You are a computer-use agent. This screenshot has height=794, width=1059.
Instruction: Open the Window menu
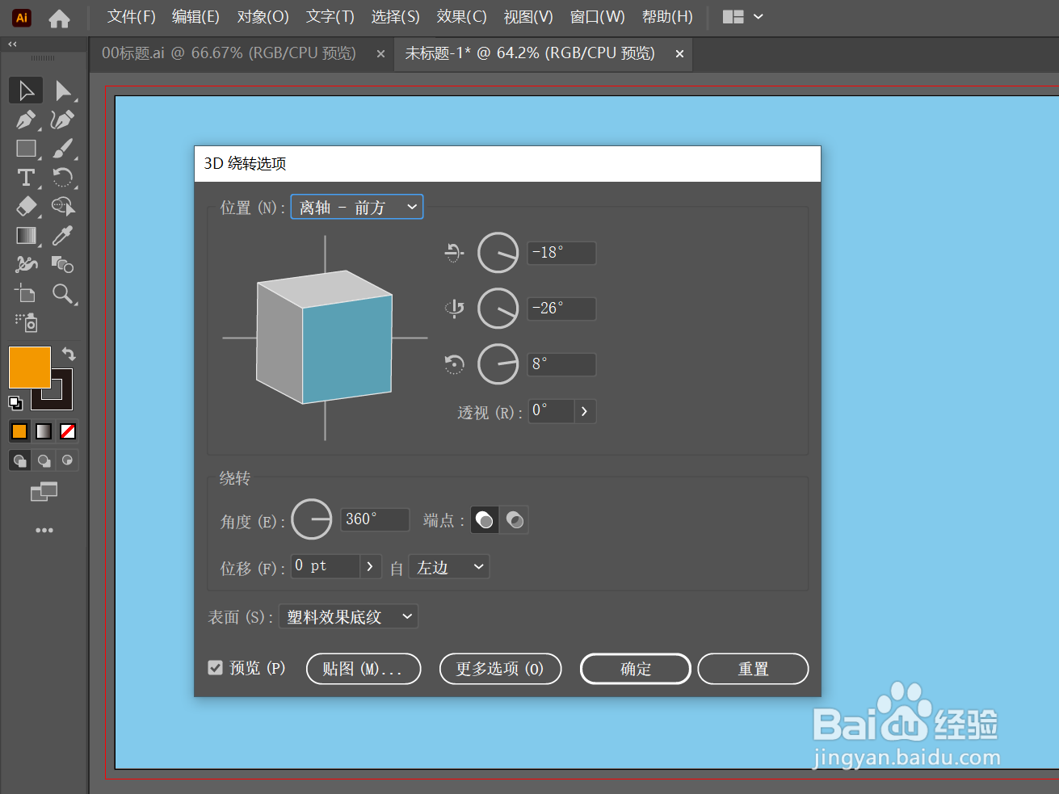coord(598,17)
